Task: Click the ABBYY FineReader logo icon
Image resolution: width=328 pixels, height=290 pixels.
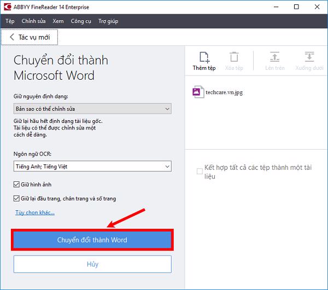Action: [8, 7]
